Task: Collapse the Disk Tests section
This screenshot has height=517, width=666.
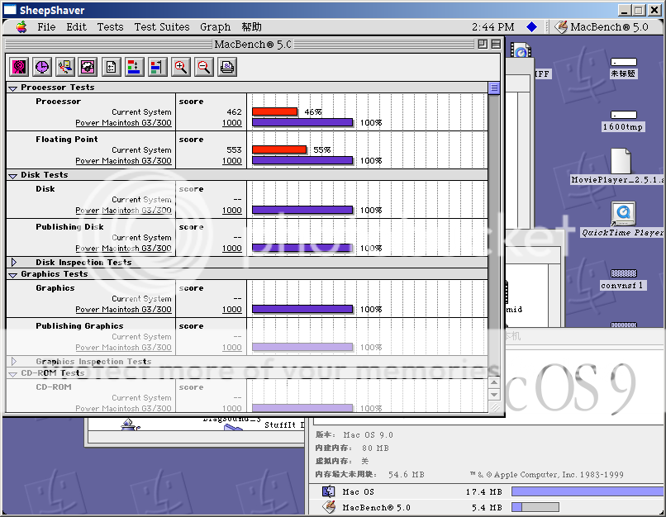Action: [13, 175]
